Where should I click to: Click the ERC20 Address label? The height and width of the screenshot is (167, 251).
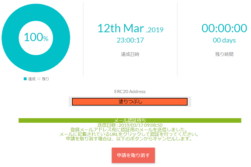pyautogui.click(x=130, y=92)
